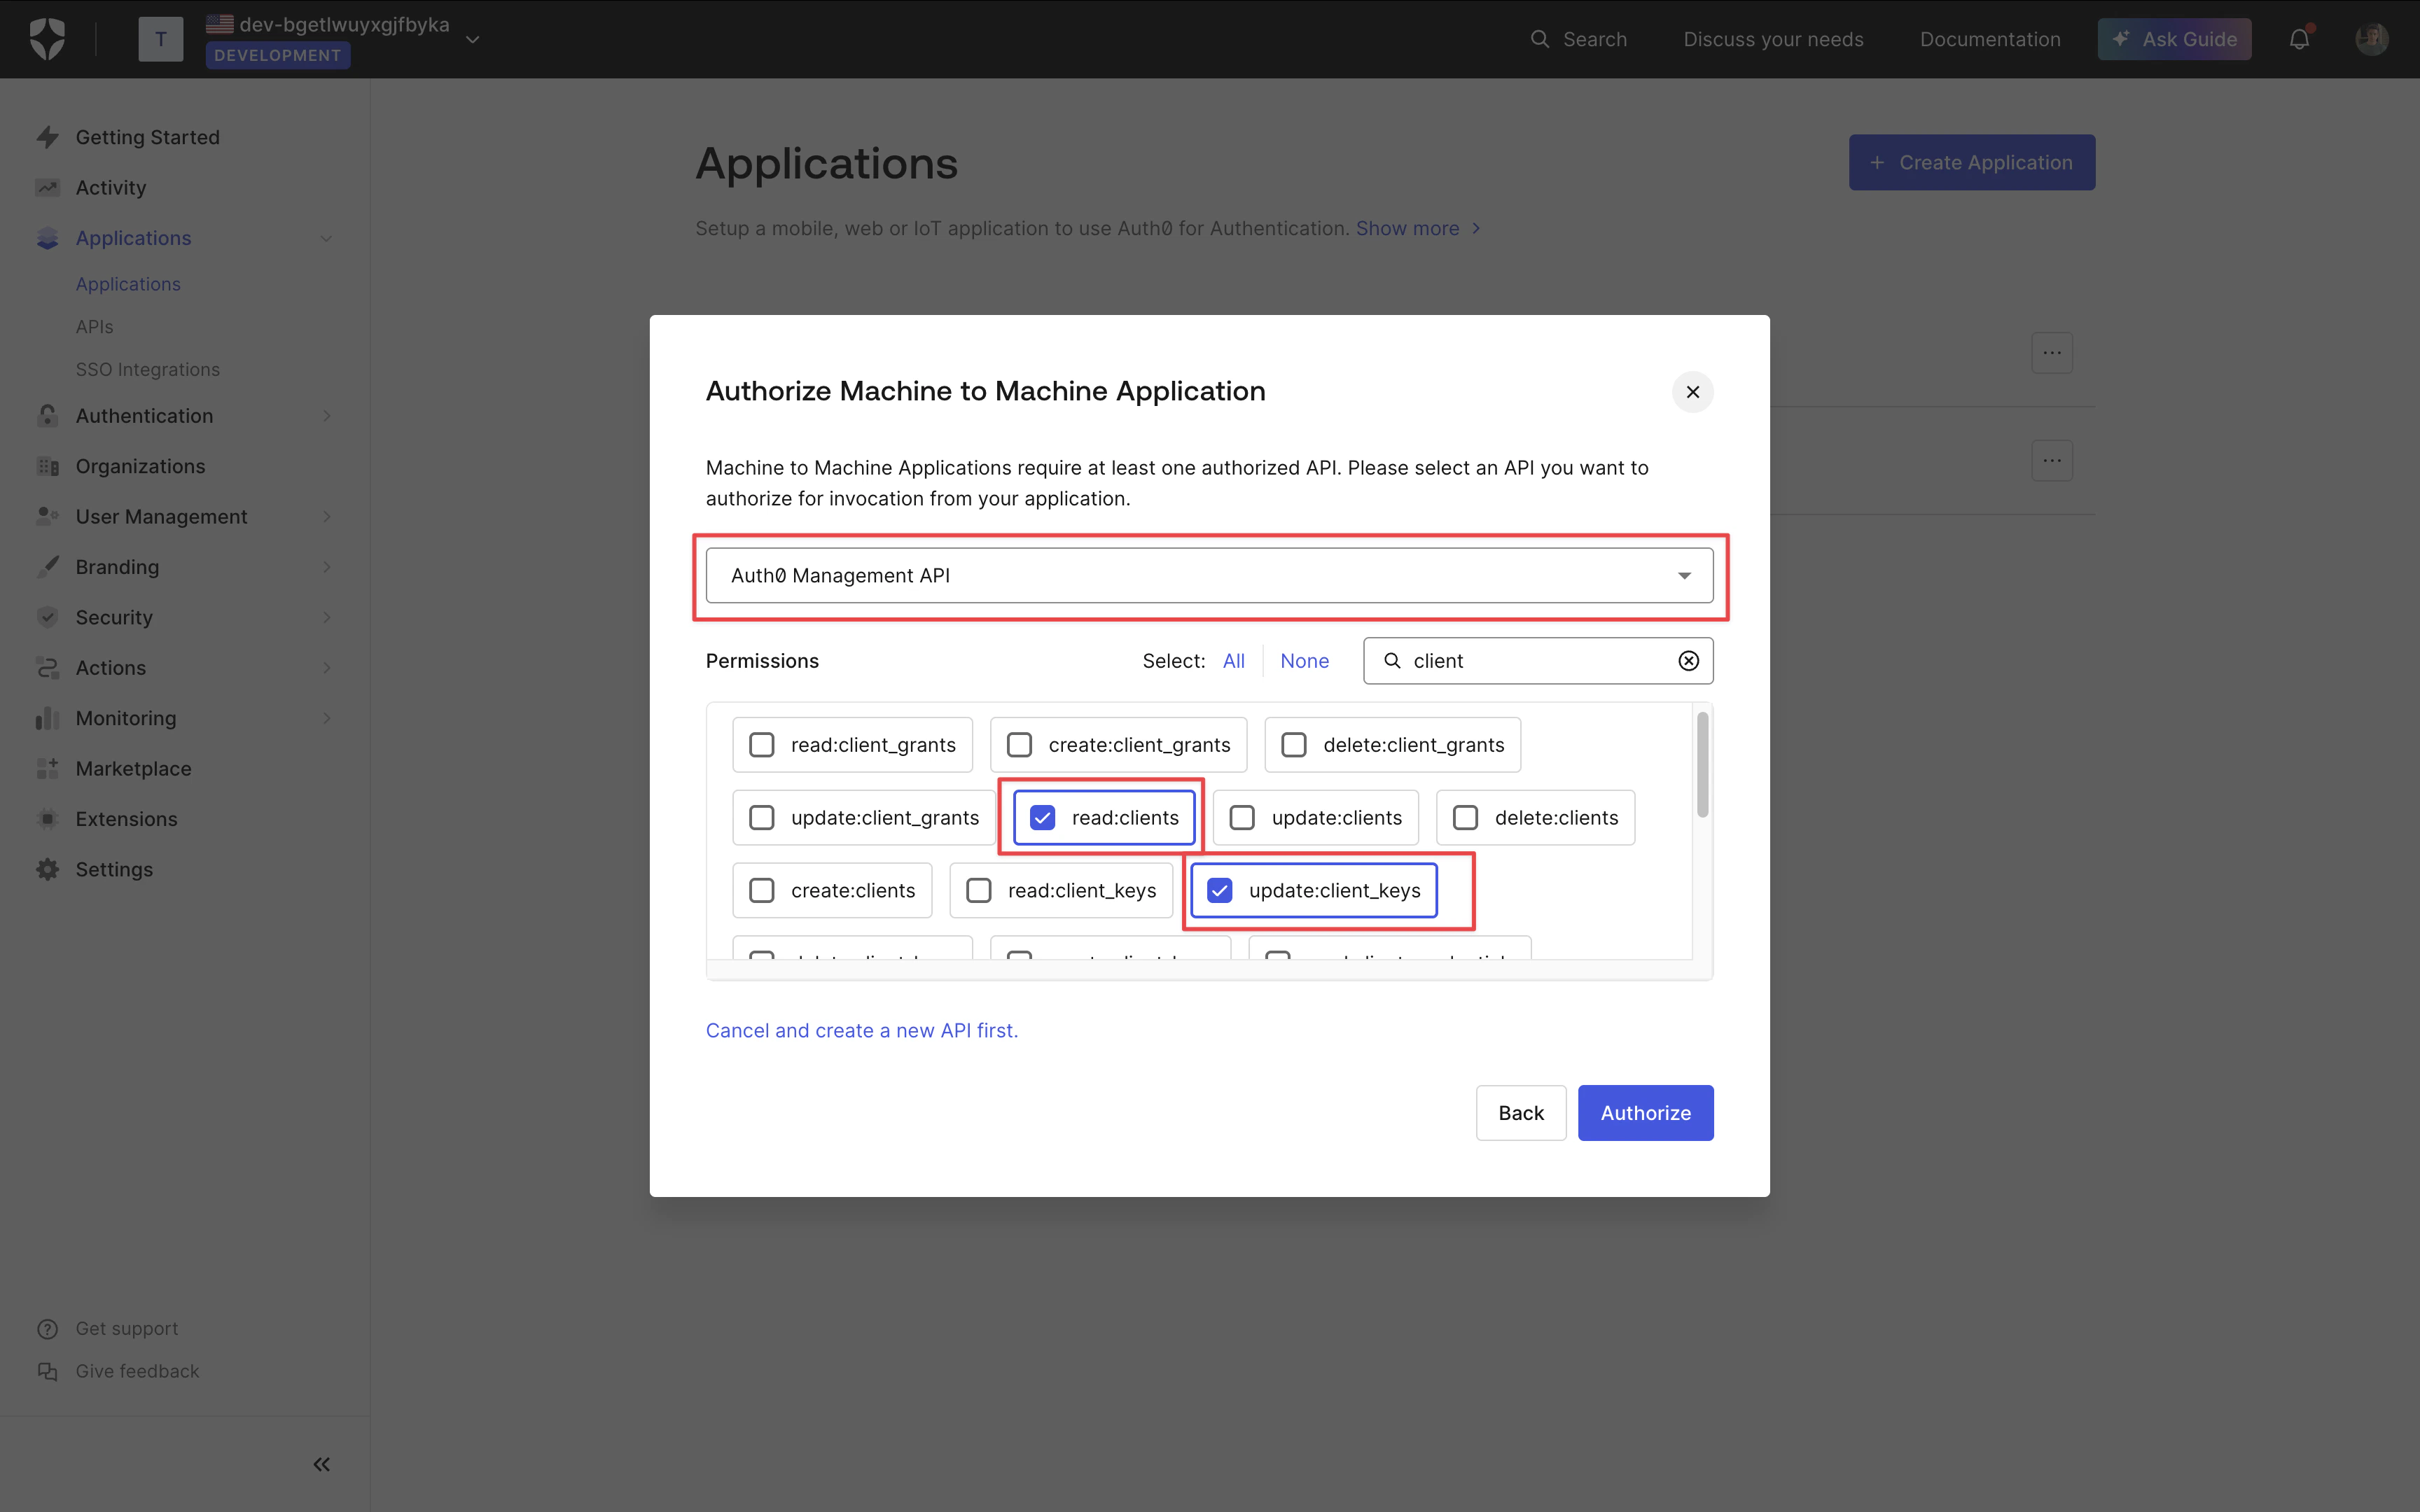Click the Settings gear icon
This screenshot has height=1512, width=2420.
47,869
